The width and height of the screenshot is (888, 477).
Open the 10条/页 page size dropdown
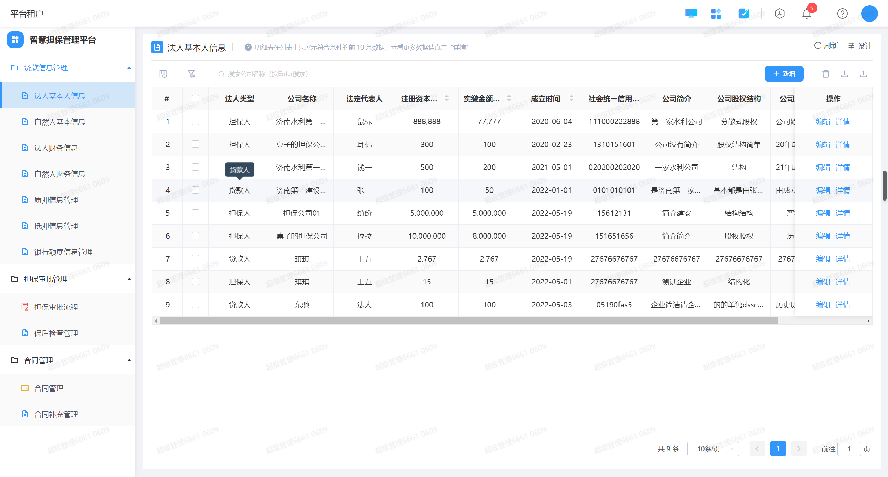[713, 449]
